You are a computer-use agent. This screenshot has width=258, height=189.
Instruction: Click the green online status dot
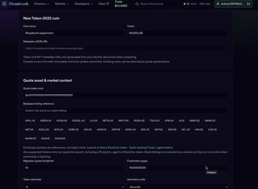[184, 4]
